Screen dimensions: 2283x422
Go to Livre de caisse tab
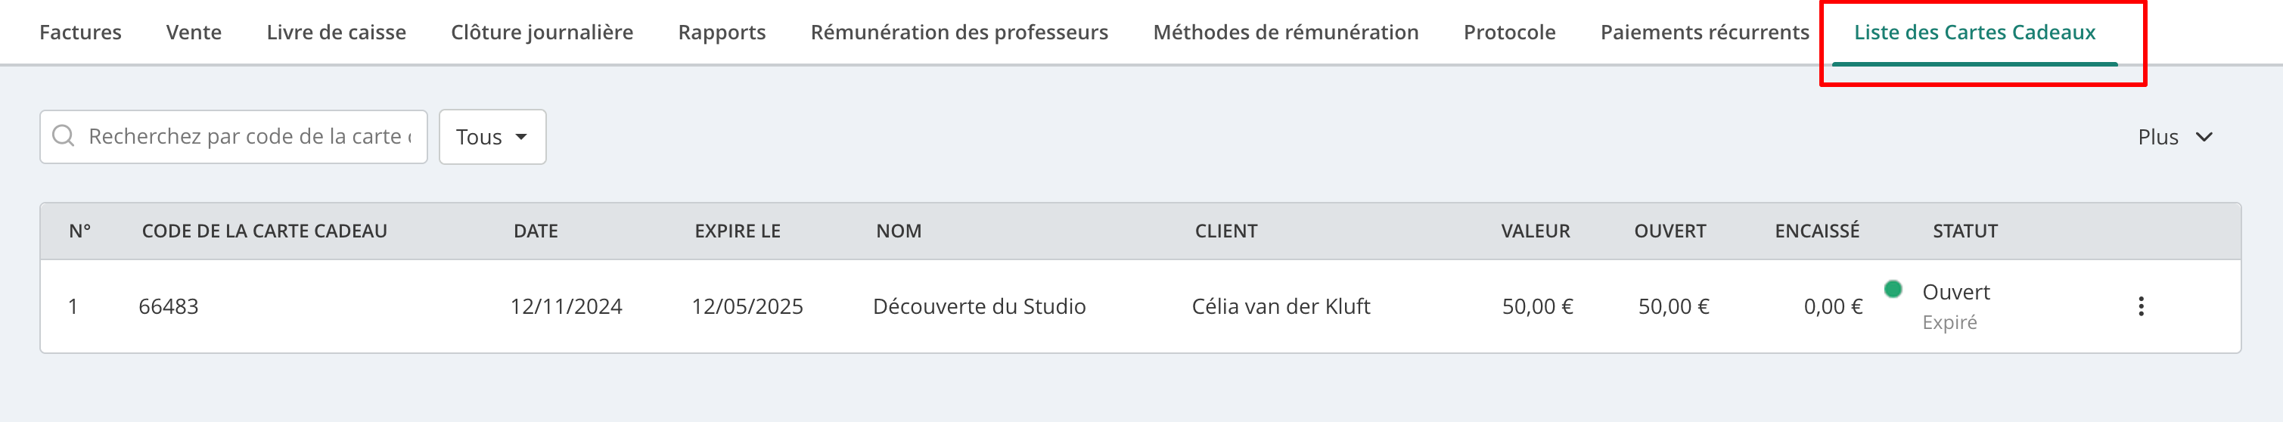[336, 32]
